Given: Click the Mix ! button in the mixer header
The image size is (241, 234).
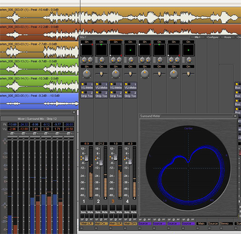Looking at the screenshot, I should [x=197, y=37].
